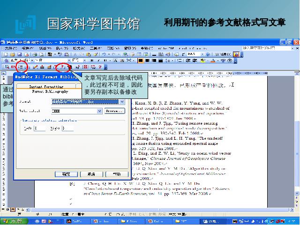Click the Right temporary citation delimiter field

[67, 128]
